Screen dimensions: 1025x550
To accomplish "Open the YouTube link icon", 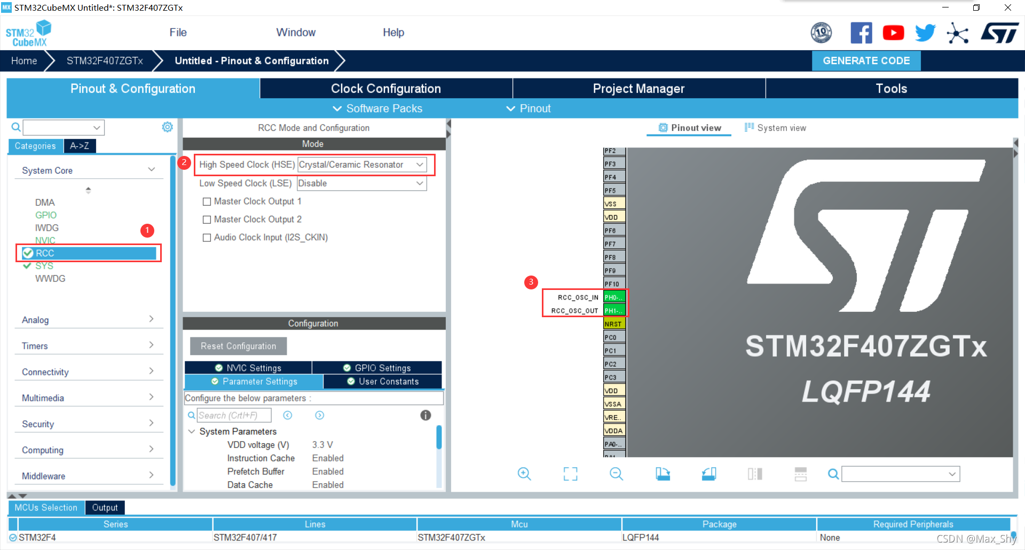I will 893,33.
